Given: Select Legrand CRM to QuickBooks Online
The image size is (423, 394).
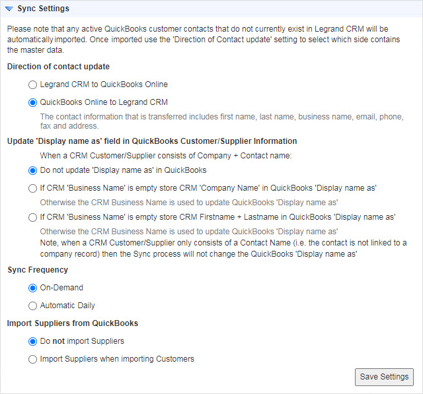Looking at the screenshot, I should 33,84.
